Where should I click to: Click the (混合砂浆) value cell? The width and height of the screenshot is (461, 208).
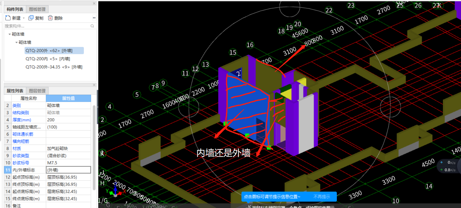point(68,156)
